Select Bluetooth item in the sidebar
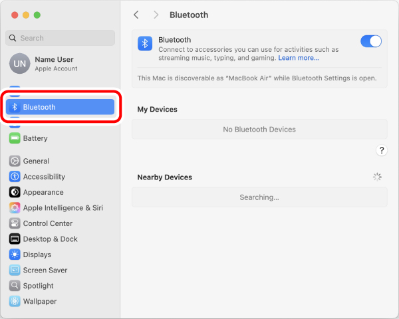 [x=61, y=107]
